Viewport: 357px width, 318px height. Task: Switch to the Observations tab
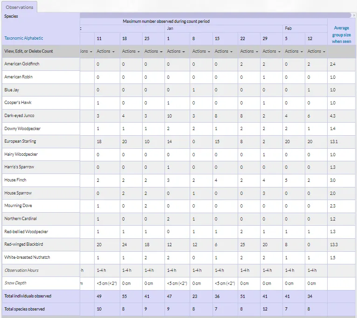point(20,7)
